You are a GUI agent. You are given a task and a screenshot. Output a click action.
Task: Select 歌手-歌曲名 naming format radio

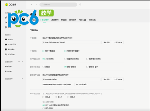65,67
